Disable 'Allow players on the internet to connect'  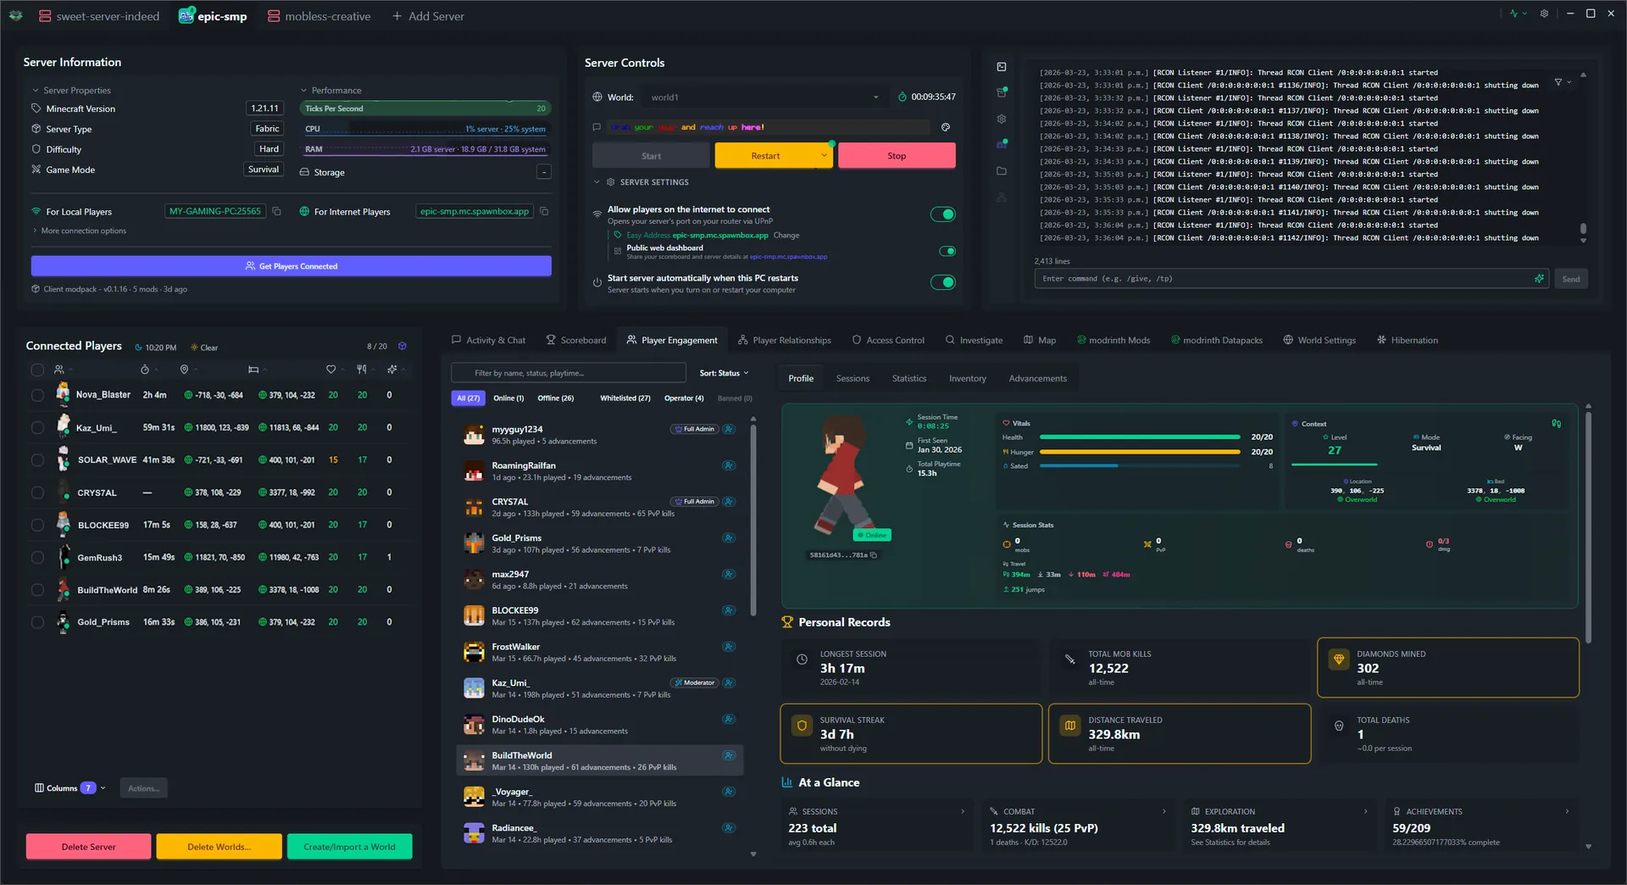tap(943, 214)
